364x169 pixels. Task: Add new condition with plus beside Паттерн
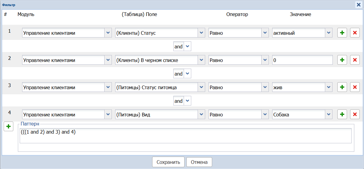tap(8, 126)
